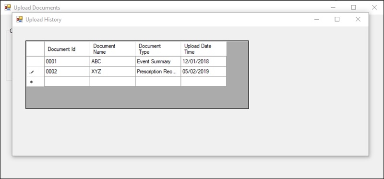
Task: Click the empty Upload Date Time cell in new row
Action: [204, 82]
